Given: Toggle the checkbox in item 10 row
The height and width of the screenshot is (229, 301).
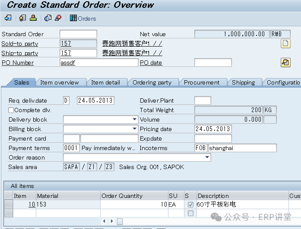Looking at the screenshot, I should 190,205.
